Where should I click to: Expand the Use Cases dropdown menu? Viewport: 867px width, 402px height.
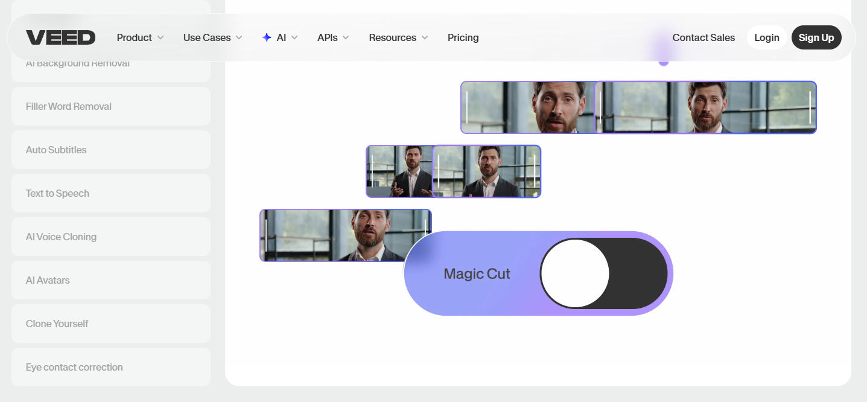[x=212, y=37]
